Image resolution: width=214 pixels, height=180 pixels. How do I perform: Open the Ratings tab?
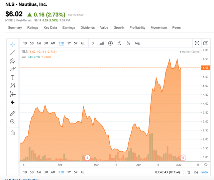click(x=33, y=27)
